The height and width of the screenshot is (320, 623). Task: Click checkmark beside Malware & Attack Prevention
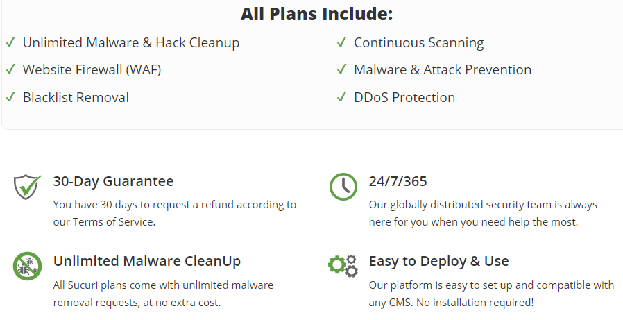342,69
